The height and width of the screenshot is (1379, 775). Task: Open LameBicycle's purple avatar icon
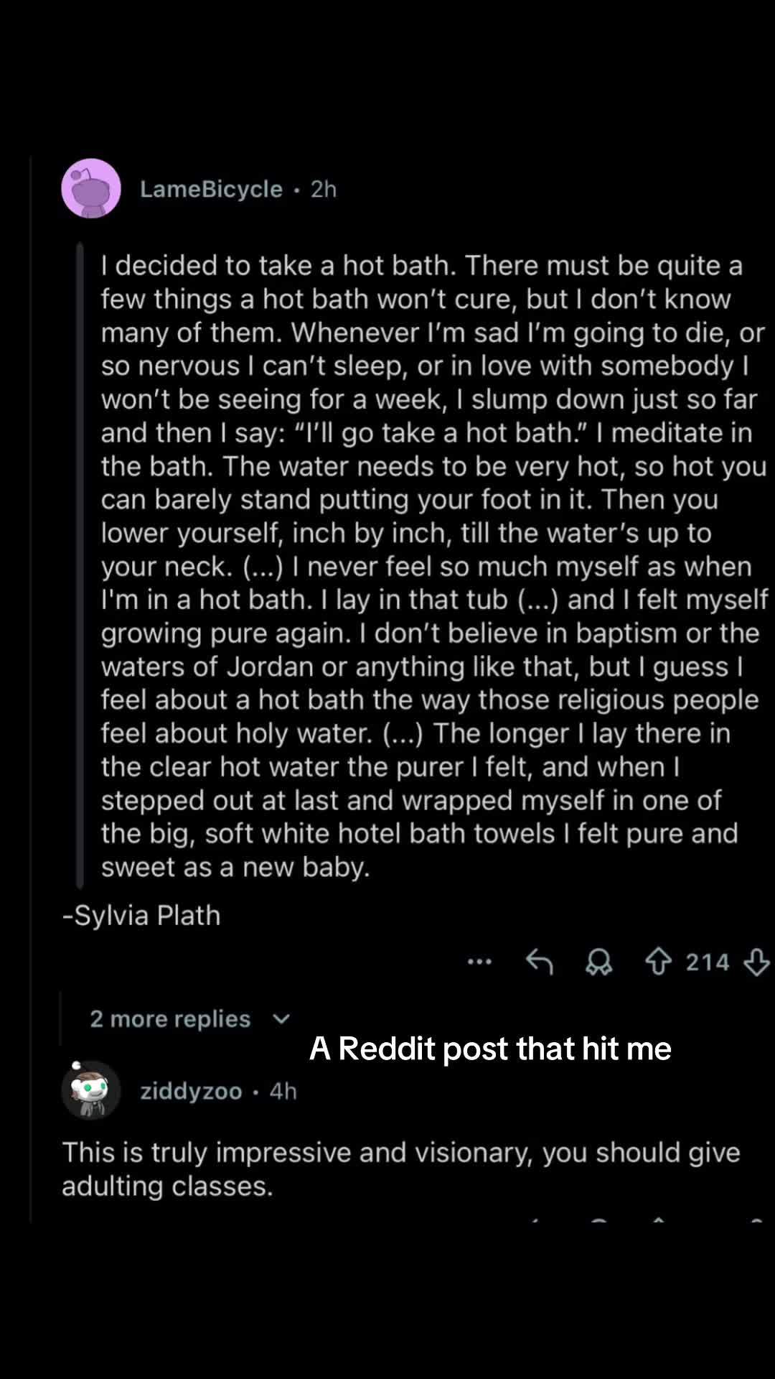click(x=91, y=189)
